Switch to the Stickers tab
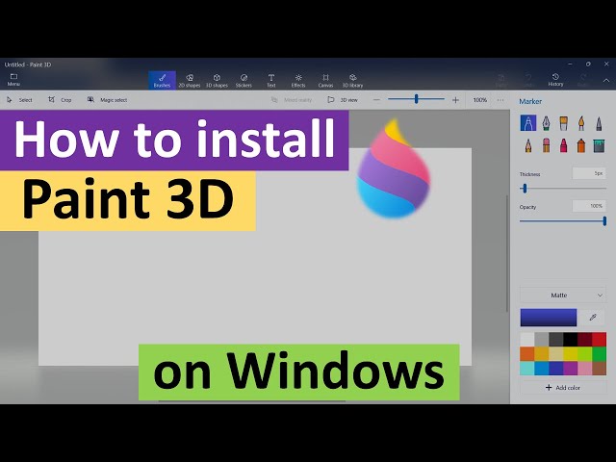 (x=244, y=81)
